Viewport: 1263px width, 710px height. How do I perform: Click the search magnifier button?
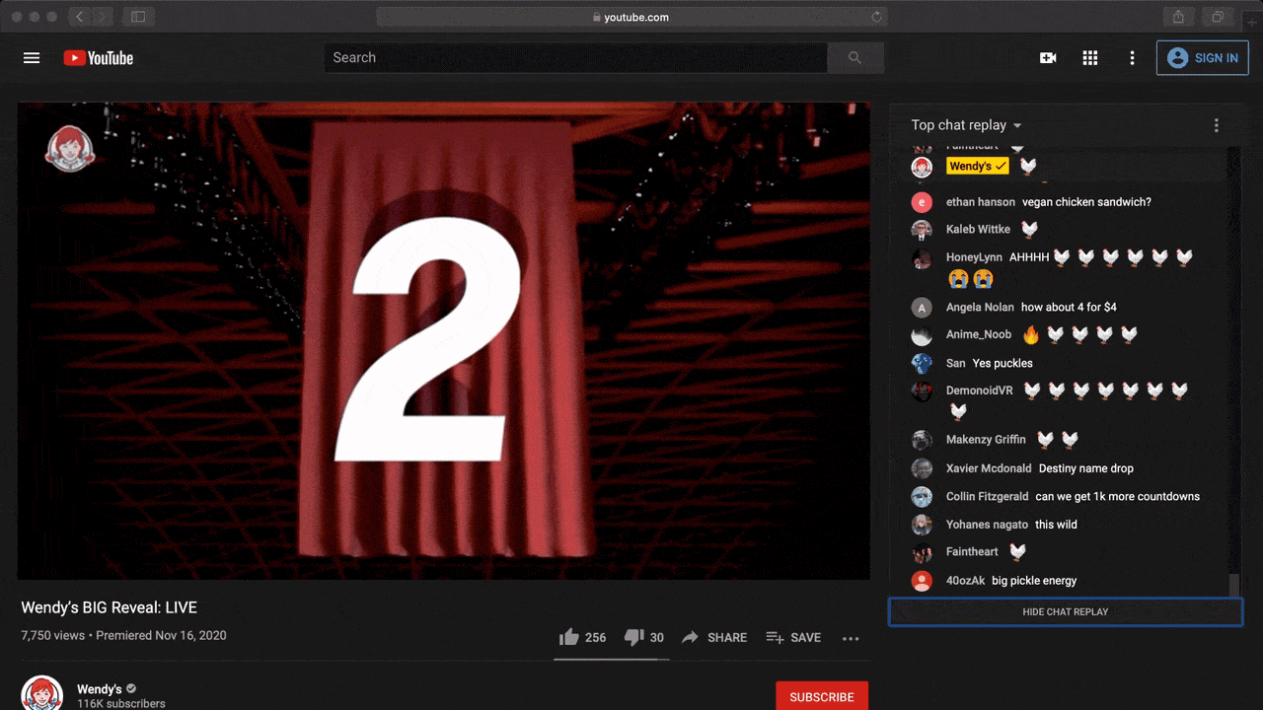[x=855, y=58]
